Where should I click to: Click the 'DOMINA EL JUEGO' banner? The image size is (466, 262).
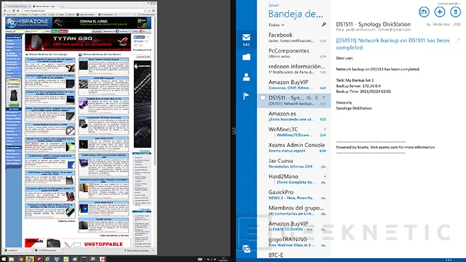[100, 23]
